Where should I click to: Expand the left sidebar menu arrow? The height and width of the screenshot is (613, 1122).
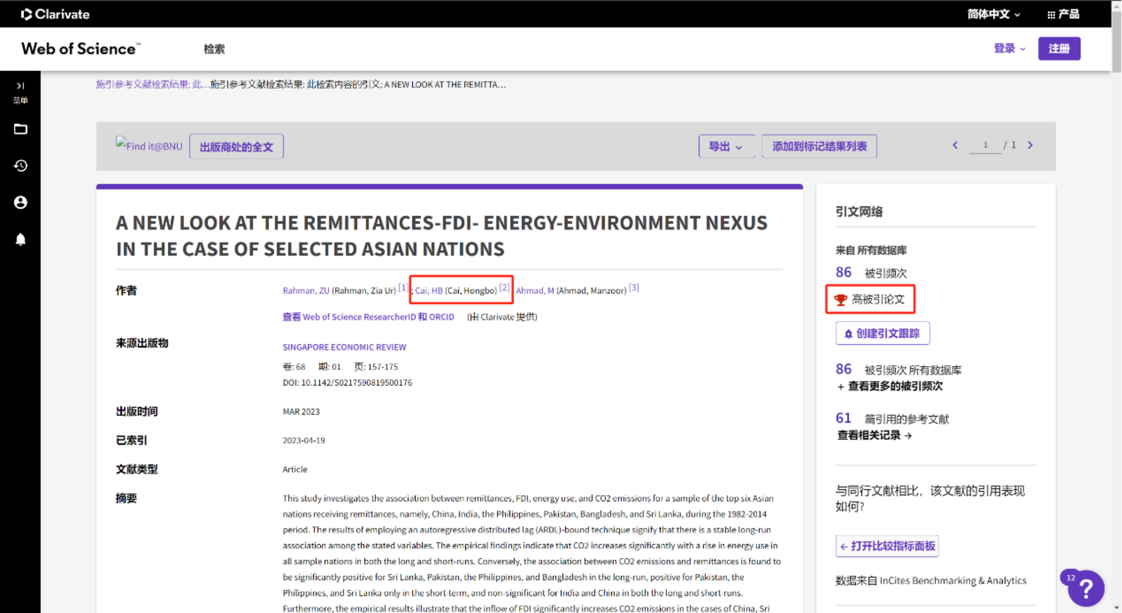coord(20,86)
